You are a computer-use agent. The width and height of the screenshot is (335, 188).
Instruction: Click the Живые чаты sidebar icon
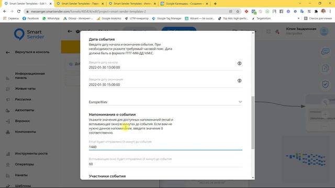tap(8, 89)
